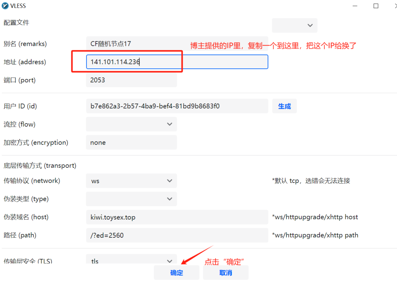
Task: Expand the 伪装类型 (type) dropdown
Action: [x=131, y=199]
